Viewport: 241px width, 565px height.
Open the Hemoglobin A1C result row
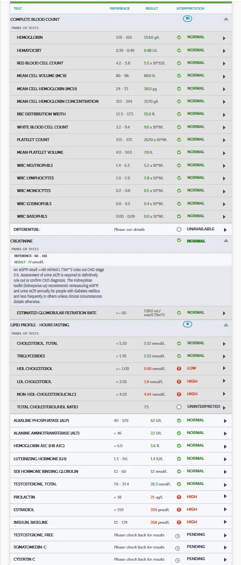coord(121,446)
